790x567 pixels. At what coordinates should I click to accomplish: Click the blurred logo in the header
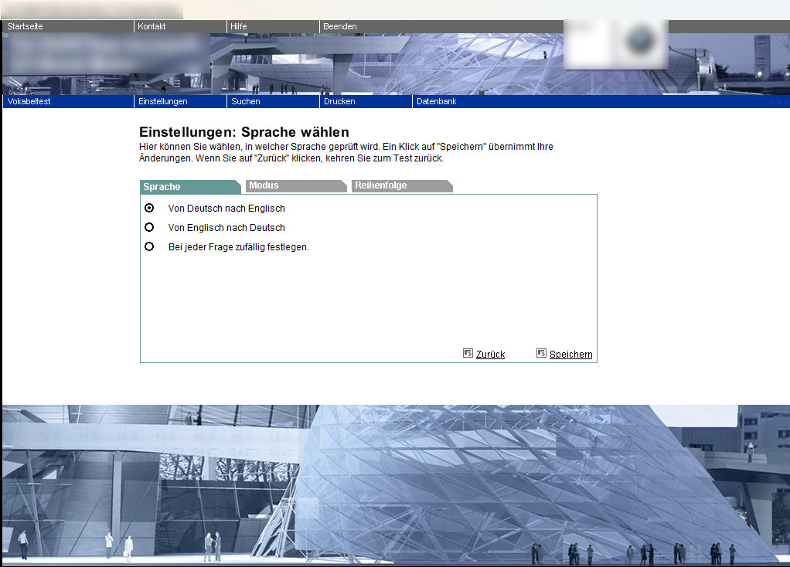(615, 44)
